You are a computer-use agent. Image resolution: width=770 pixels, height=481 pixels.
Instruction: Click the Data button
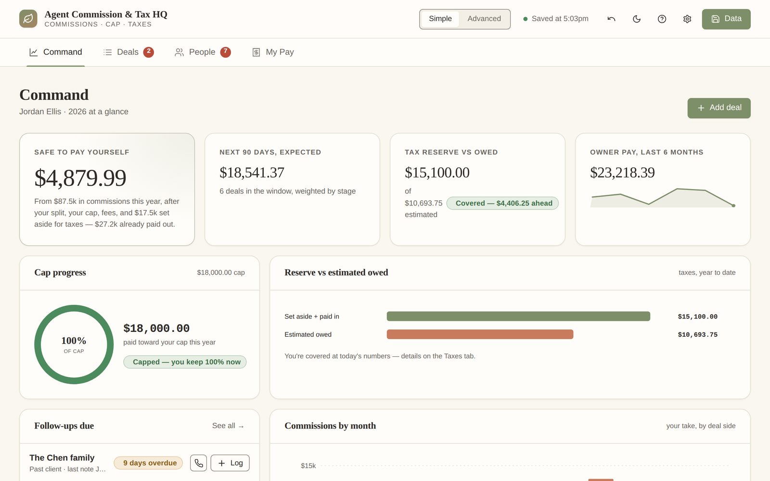(x=726, y=19)
